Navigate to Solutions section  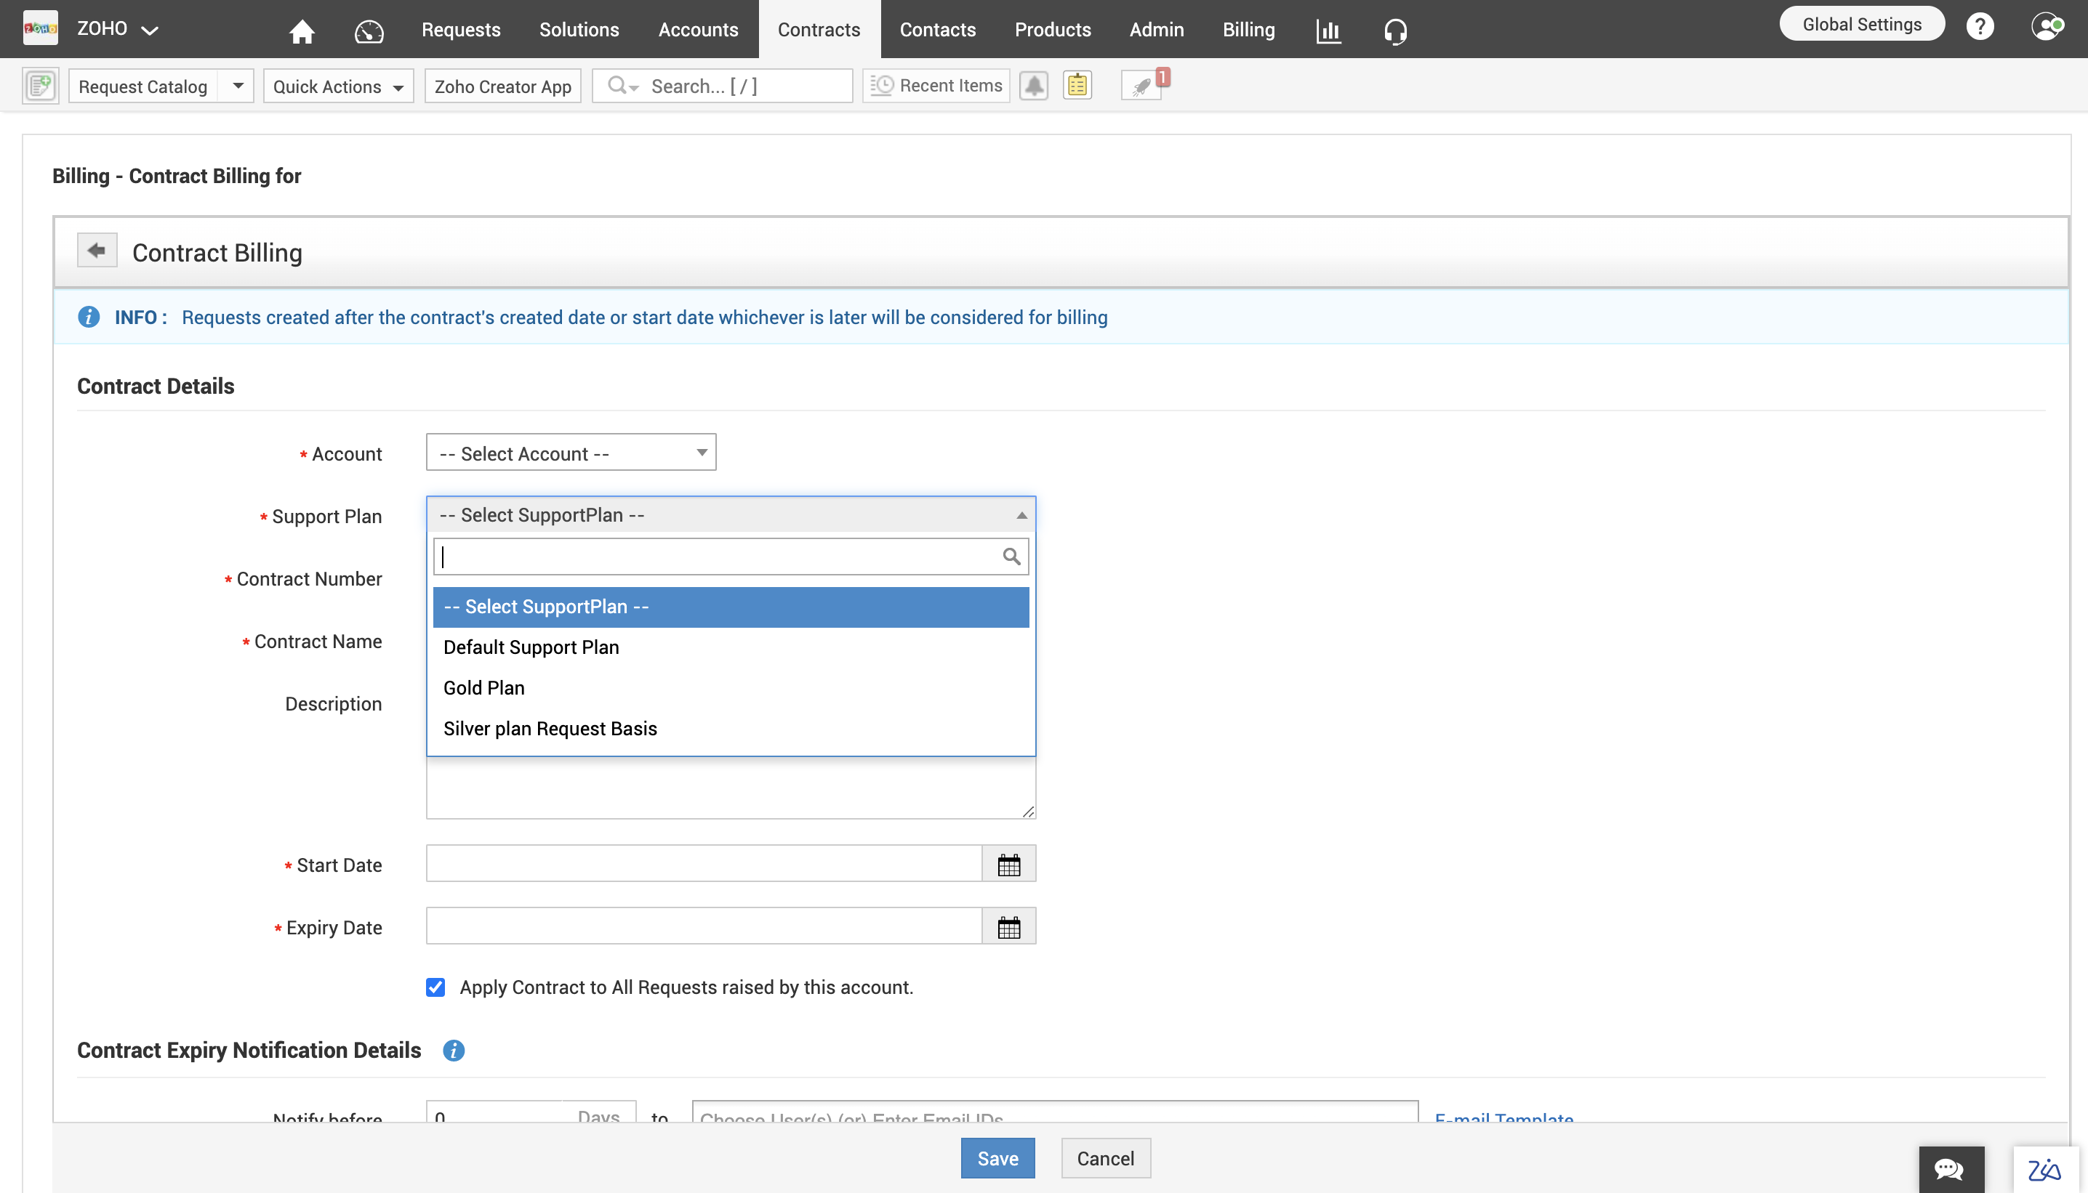pyautogui.click(x=578, y=28)
